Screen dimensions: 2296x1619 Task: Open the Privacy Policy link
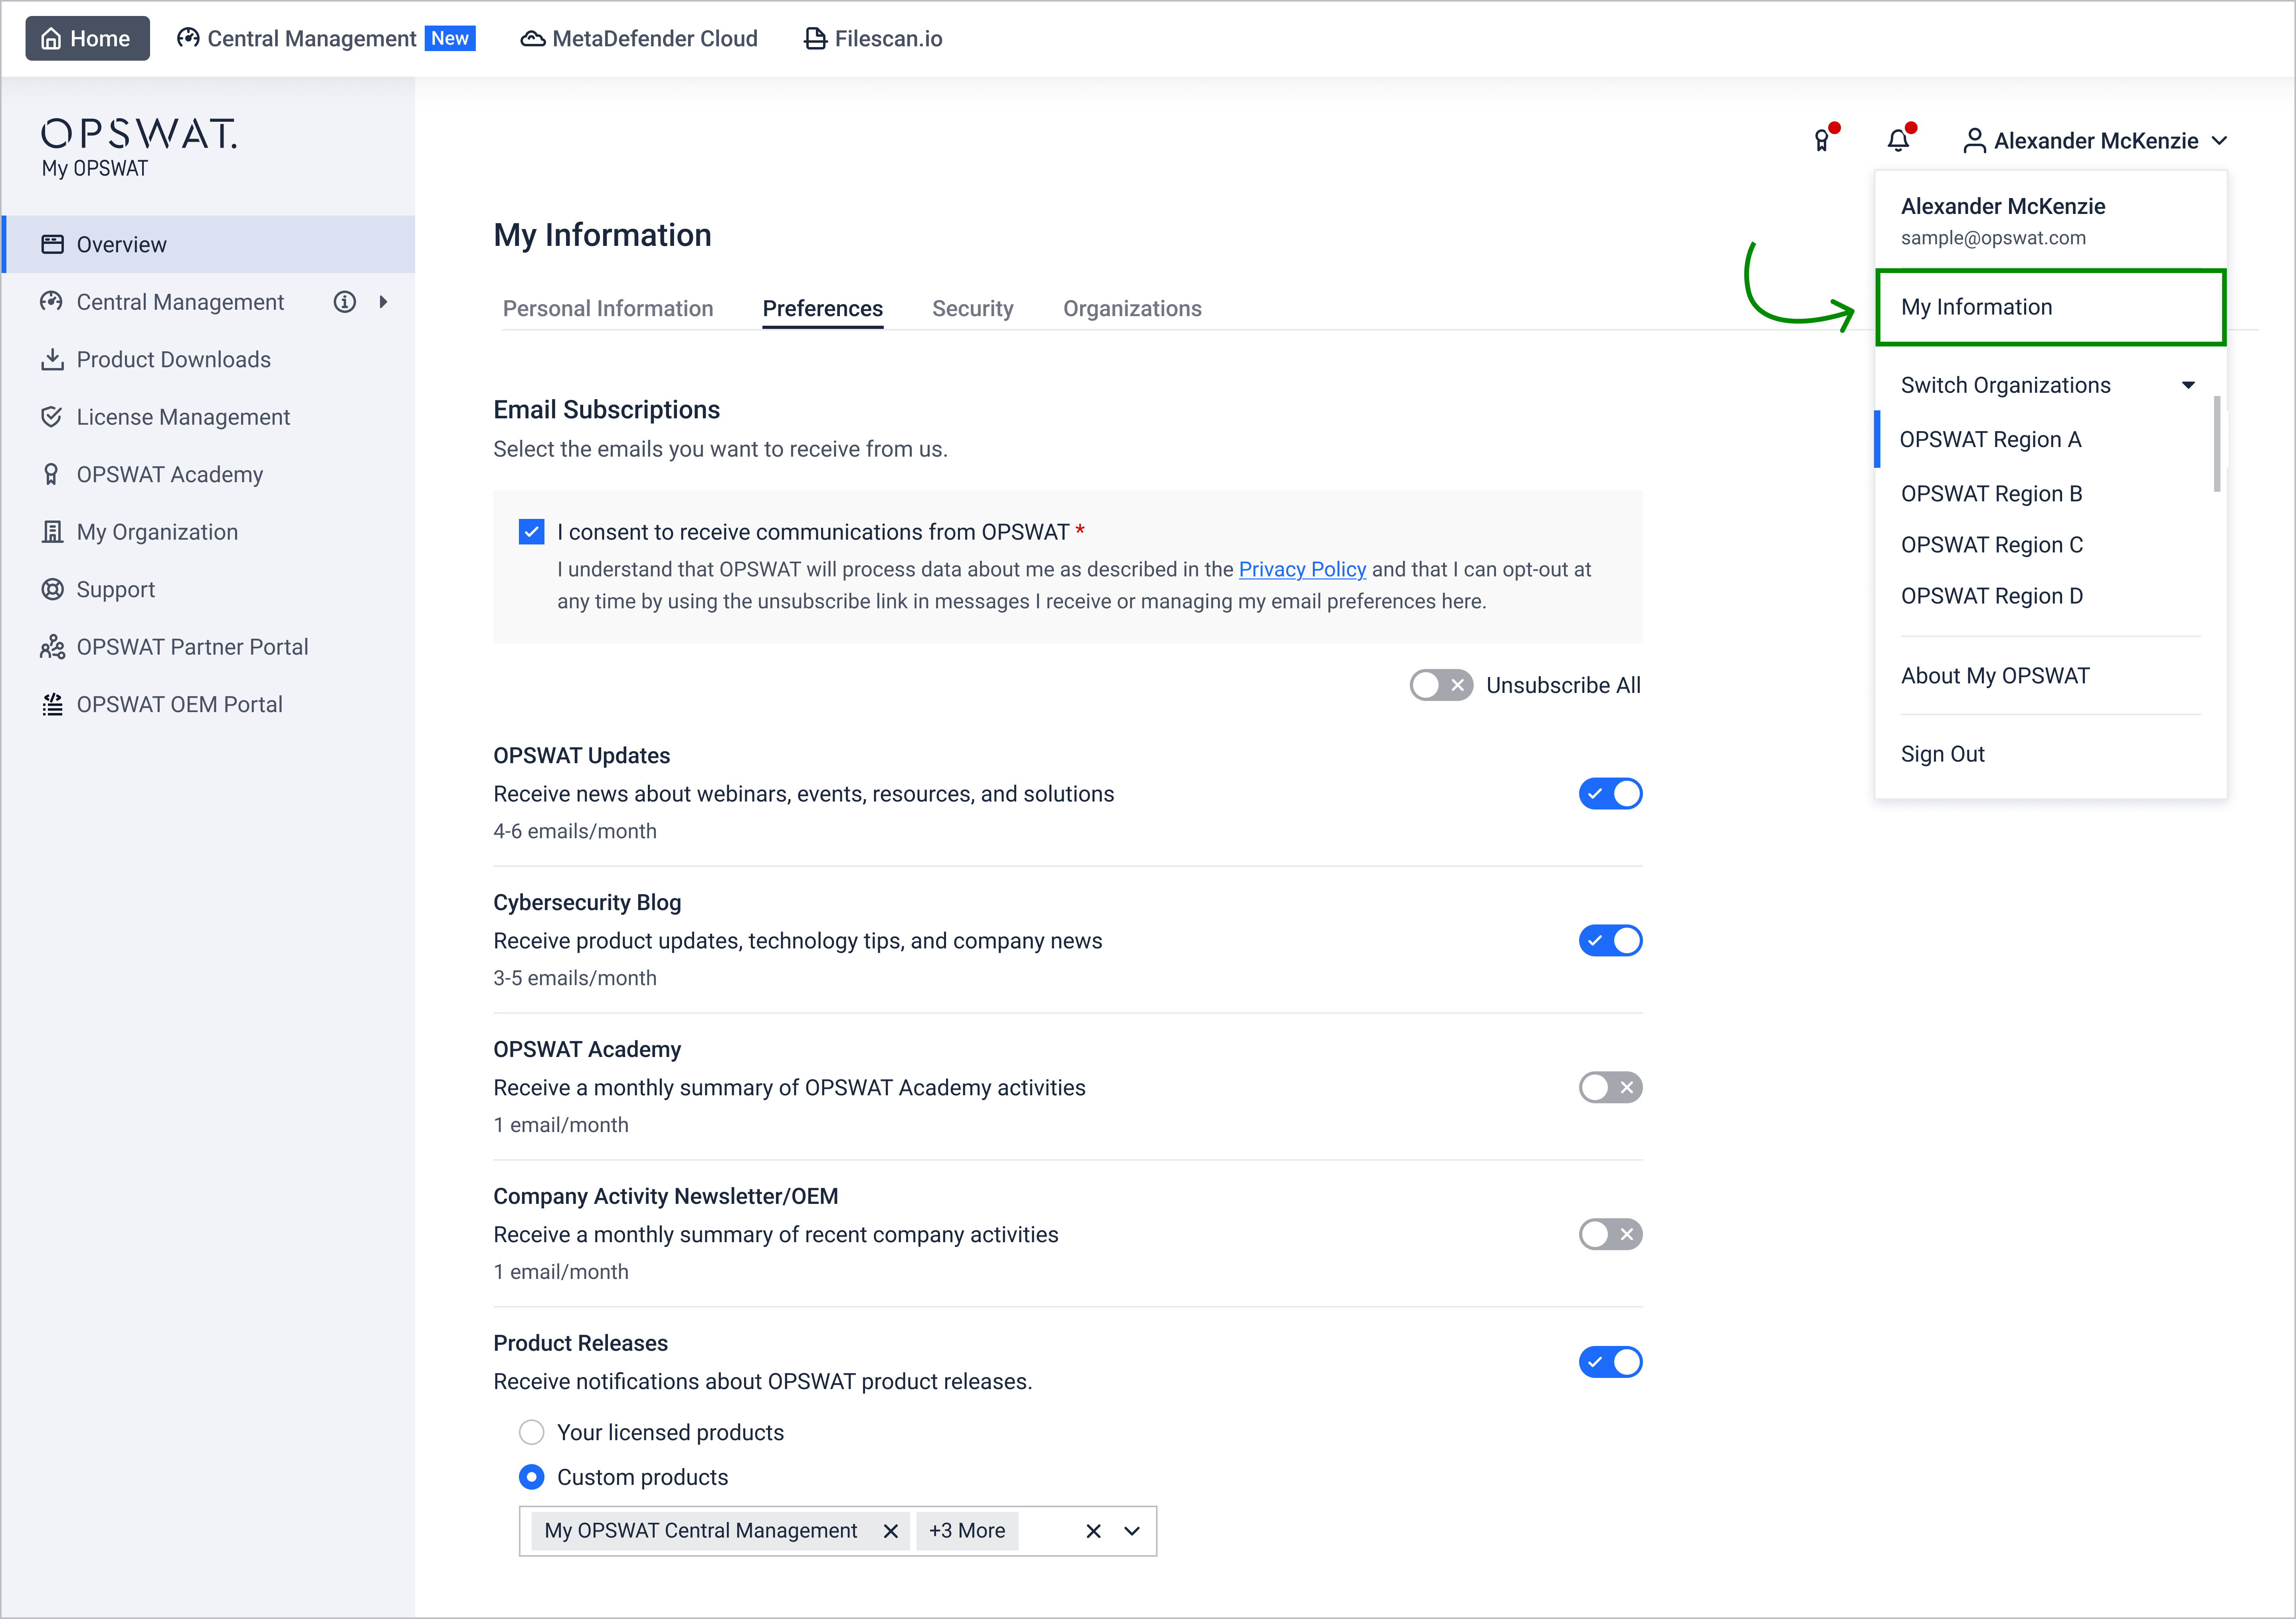[1302, 569]
